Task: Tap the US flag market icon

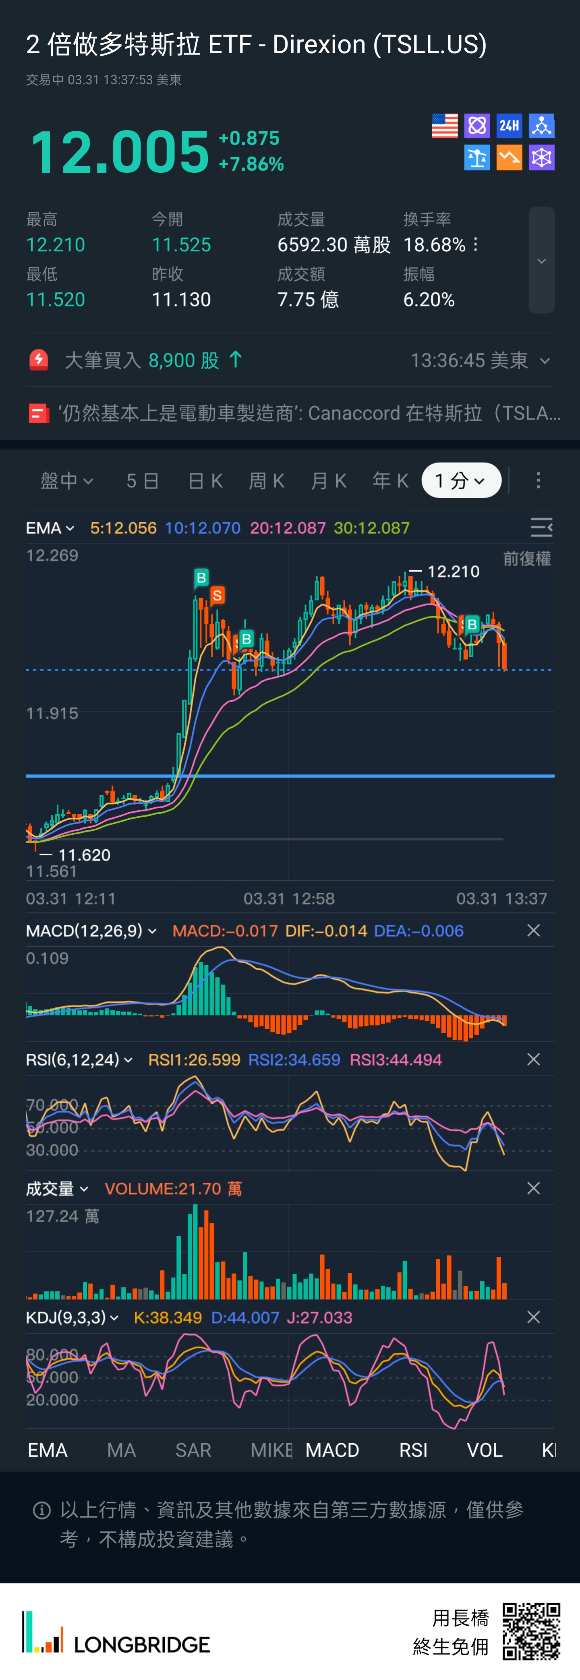Action: pyautogui.click(x=444, y=126)
